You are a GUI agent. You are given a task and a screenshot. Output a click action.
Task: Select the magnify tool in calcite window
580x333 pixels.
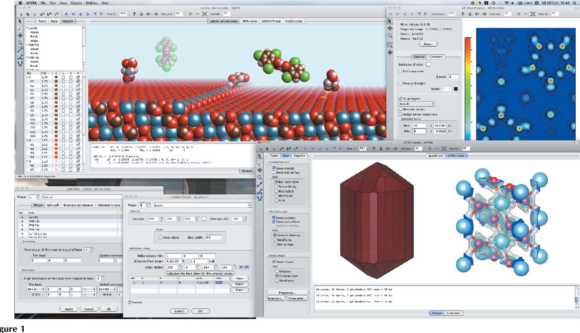20,43
